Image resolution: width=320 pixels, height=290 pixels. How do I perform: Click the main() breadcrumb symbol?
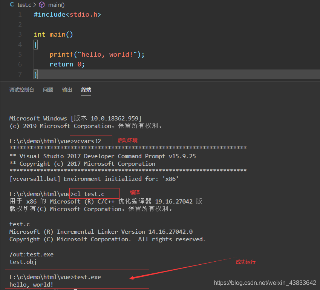56,5
